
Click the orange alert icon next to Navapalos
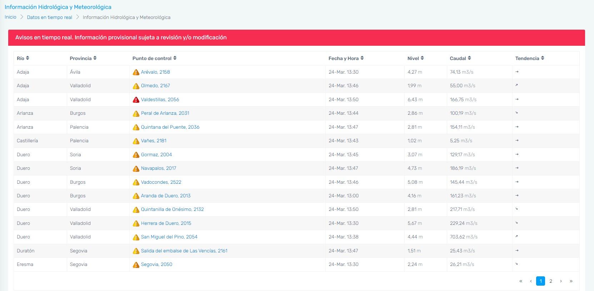136,168
